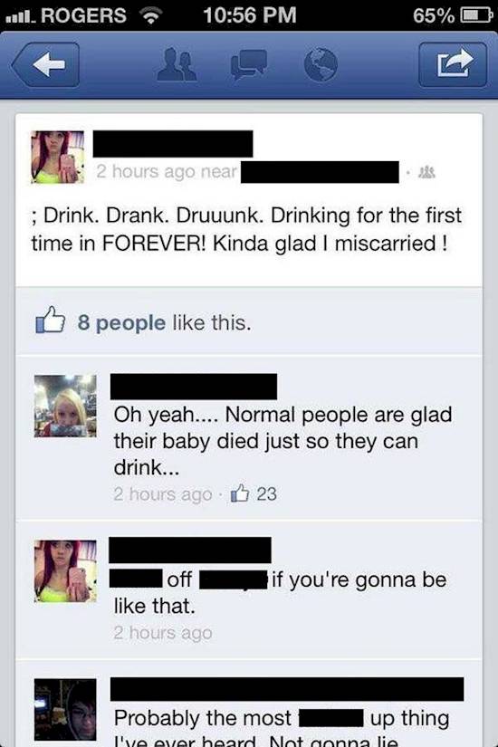Open the notifications globe icon
Viewport: 498px width, 747px height.
click(321, 65)
